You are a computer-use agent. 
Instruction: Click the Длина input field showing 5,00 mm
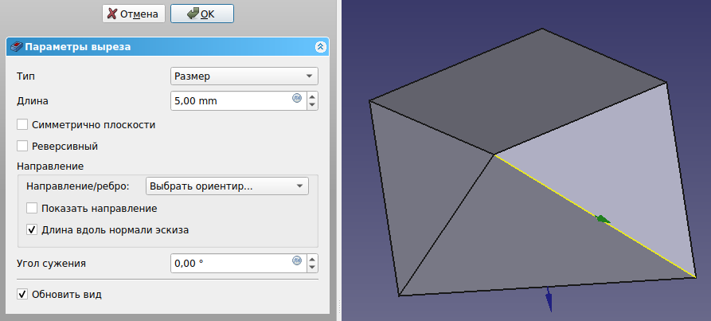(239, 101)
